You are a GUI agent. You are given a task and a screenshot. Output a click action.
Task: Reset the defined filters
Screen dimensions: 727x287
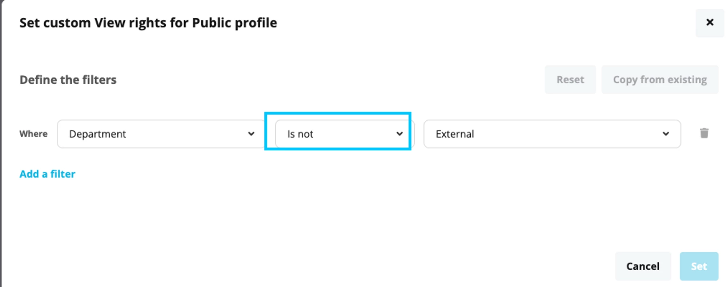(570, 80)
